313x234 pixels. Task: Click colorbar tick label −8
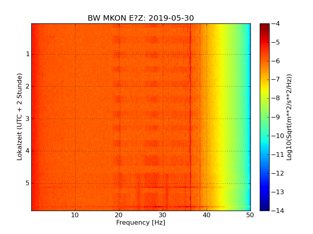(x=276, y=98)
